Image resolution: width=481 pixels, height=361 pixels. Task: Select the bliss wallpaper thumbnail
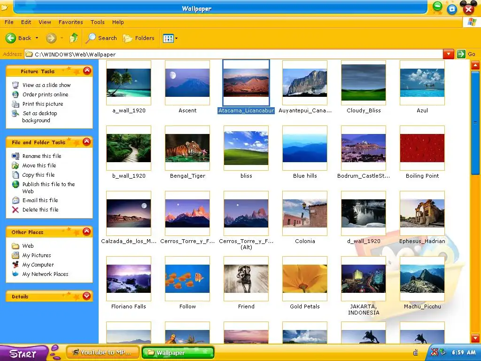(x=246, y=148)
